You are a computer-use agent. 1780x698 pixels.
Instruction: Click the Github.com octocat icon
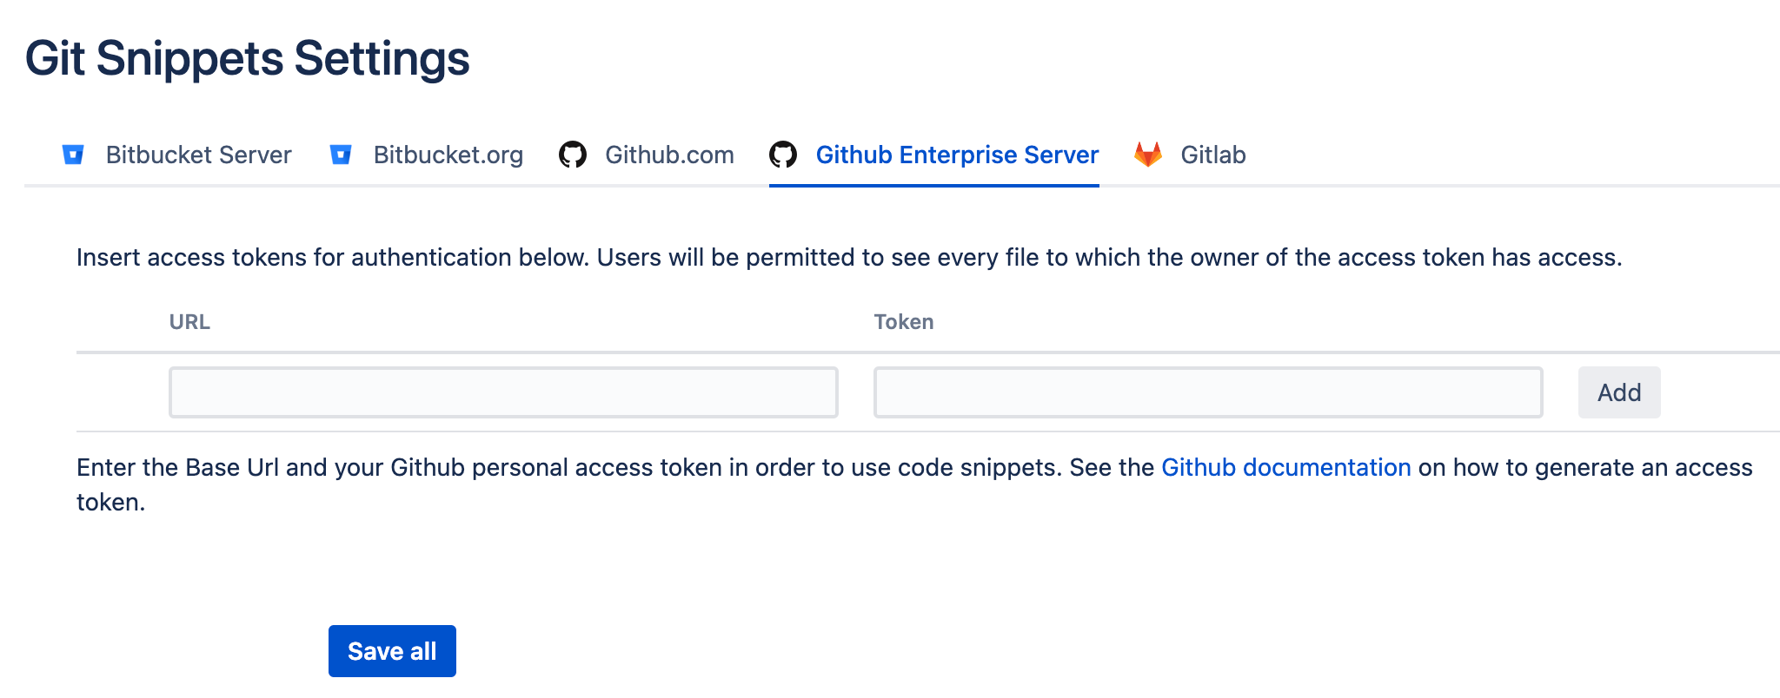click(x=573, y=155)
